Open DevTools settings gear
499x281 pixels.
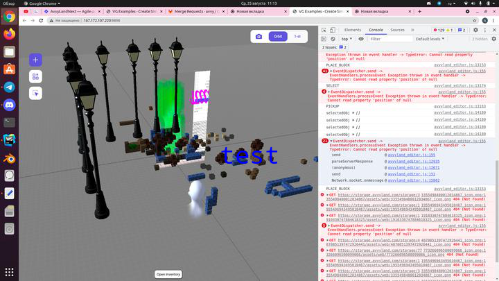click(475, 30)
